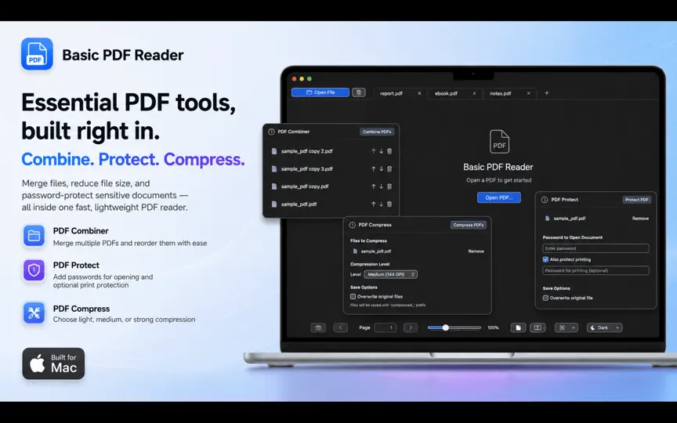Delete sample_pdf copy 3.pdf from combiner
The width and height of the screenshot is (677, 423).
click(389, 168)
